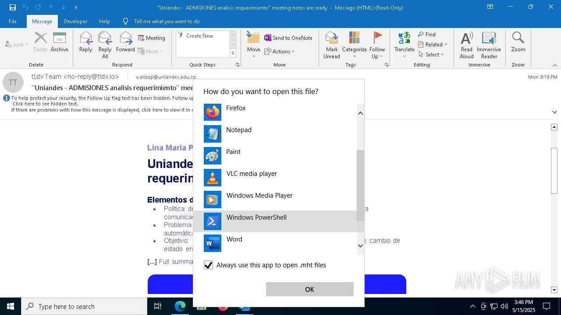Screen dimensions: 561x315
Task: Click the Next Item down arrow
Action: click(x=64, y=7)
